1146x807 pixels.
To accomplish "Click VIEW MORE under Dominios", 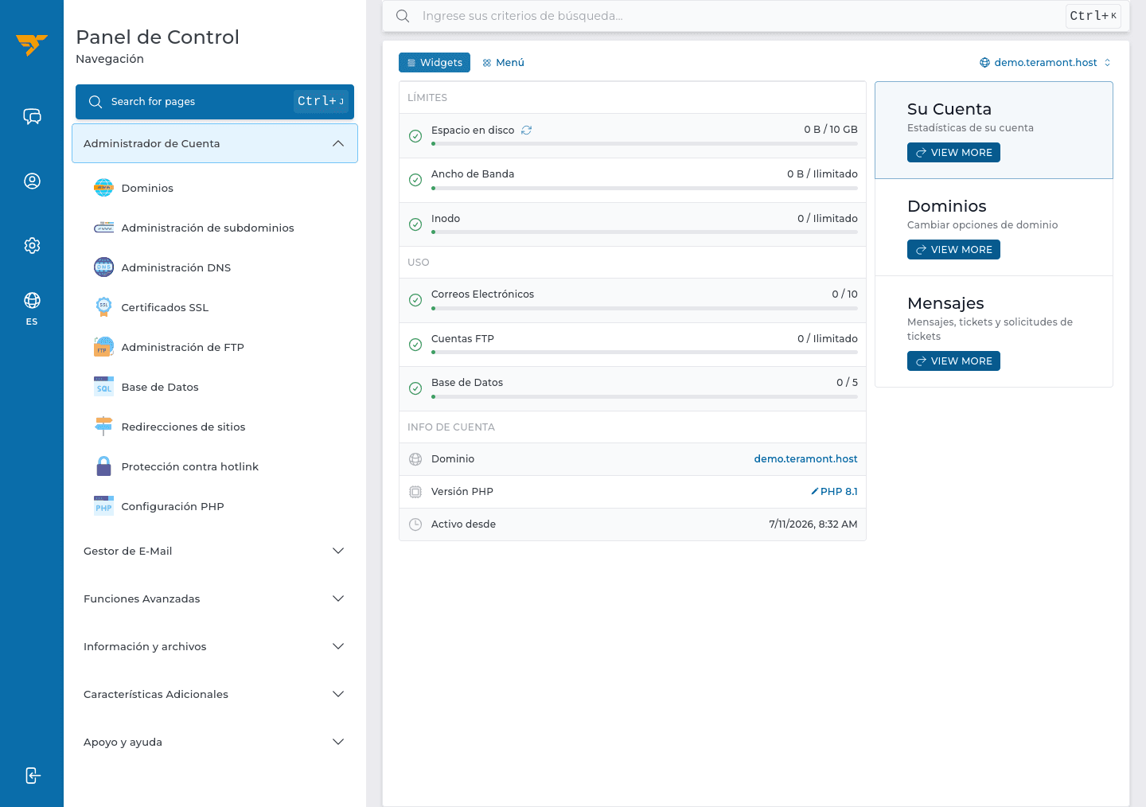I will pos(953,250).
